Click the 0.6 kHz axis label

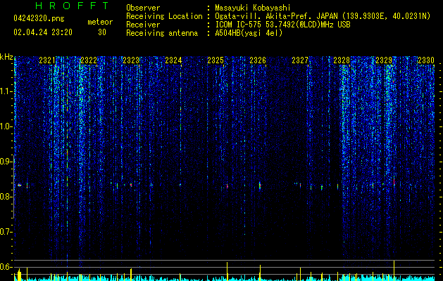coord(6,267)
